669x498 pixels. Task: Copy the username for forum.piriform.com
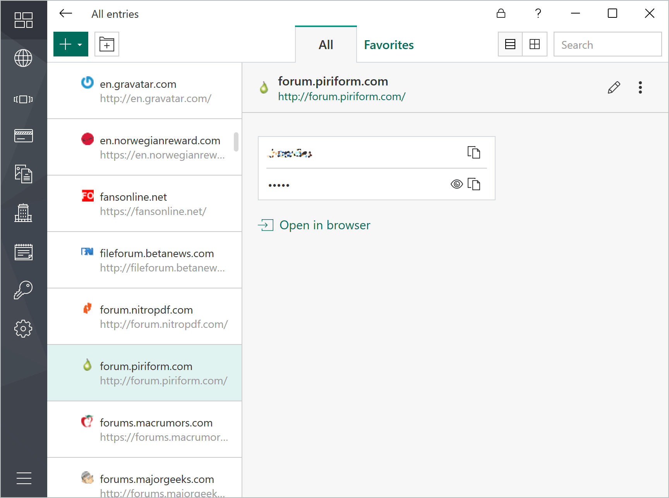[475, 152]
